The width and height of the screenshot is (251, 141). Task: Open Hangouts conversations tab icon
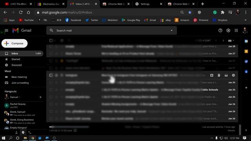(x=23, y=132)
